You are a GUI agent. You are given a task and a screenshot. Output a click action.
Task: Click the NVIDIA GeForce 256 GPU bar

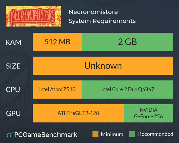click(149, 113)
